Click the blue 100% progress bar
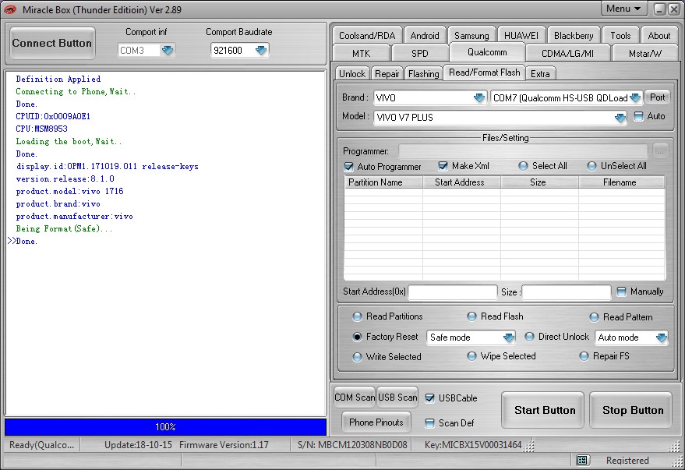685x470 pixels. 165,427
